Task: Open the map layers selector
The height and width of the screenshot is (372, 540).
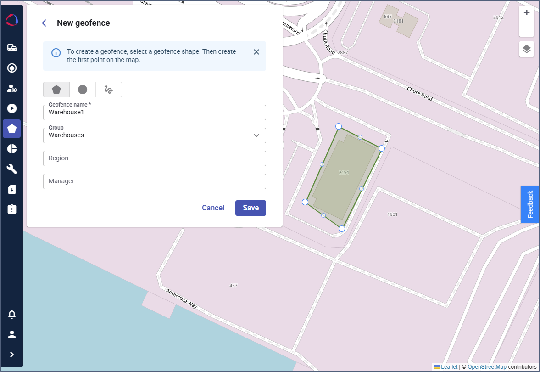Action: [x=527, y=49]
